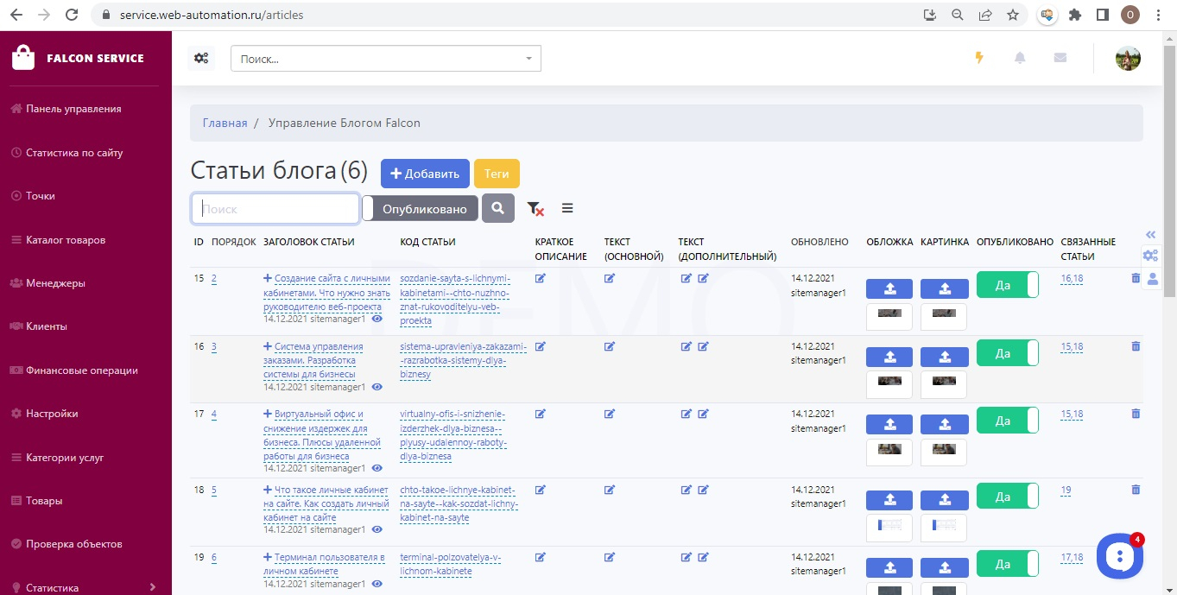
Task: Expand the Статистика sidebar submenu
Action: coord(152,587)
